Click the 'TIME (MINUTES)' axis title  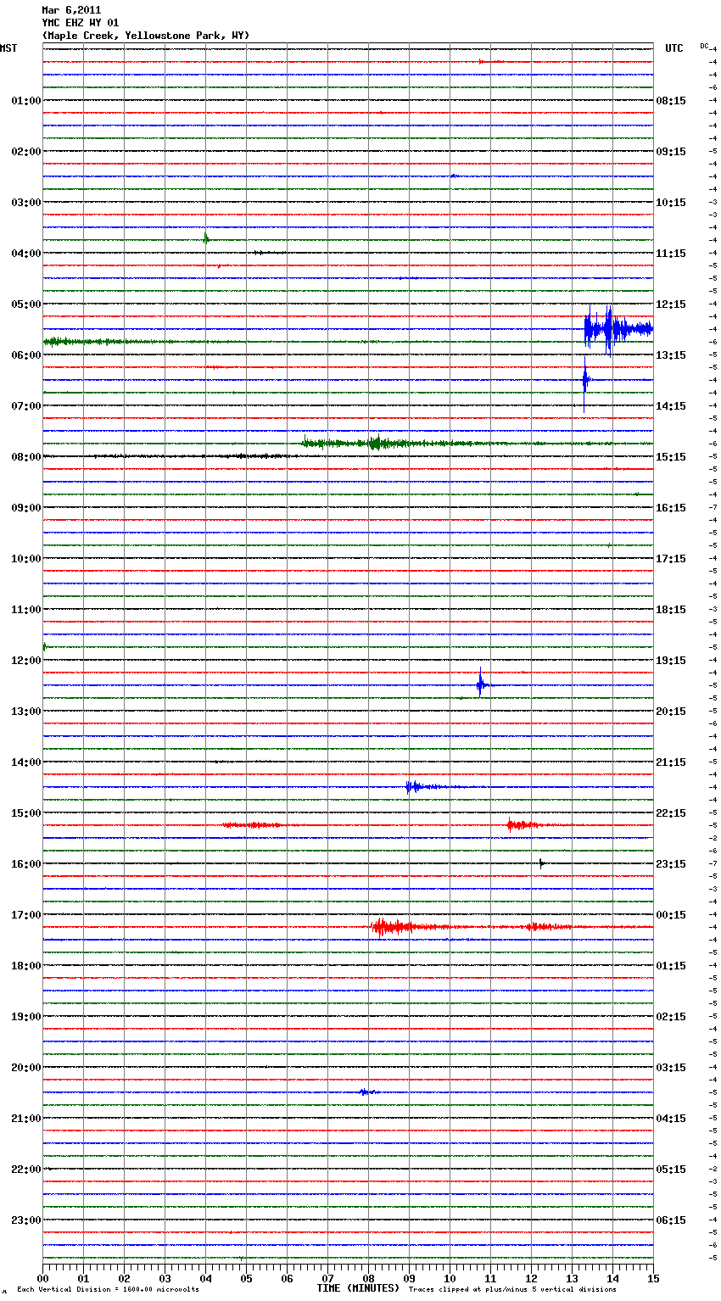(x=358, y=1288)
